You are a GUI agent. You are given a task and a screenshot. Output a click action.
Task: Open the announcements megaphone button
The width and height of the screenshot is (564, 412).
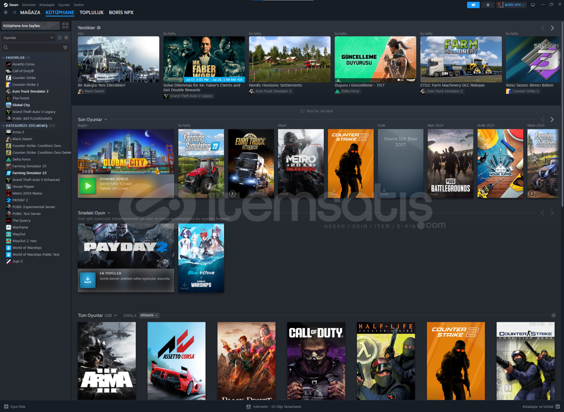[473, 5]
